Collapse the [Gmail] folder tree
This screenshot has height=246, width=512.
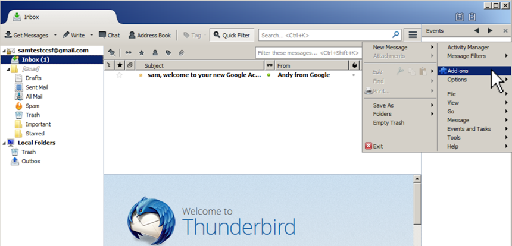[8, 69]
